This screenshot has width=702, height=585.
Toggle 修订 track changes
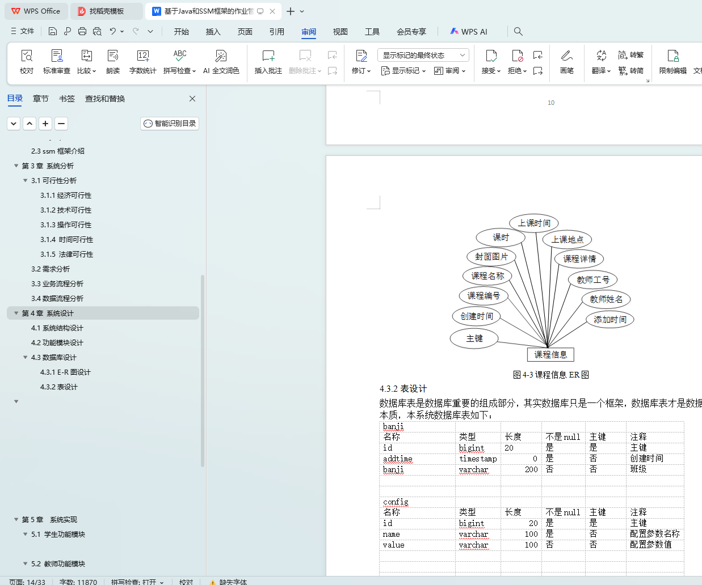[361, 61]
